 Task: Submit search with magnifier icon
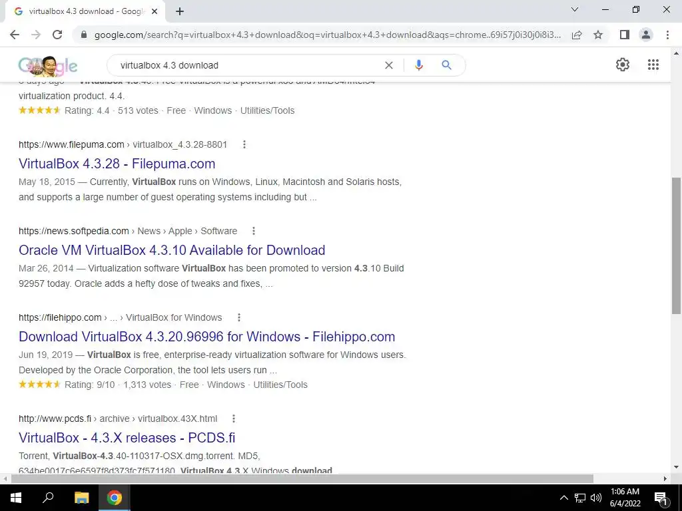pos(446,65)
